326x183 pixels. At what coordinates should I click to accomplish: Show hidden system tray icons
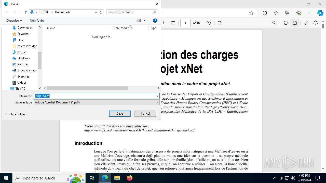click(275, 178)
